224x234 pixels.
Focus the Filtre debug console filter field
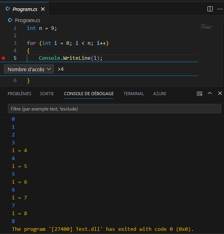[x=114, y=109]
